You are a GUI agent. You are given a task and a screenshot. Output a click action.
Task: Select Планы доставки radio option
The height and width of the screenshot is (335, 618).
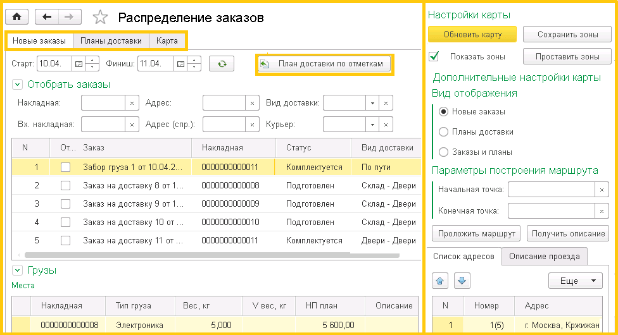[x=443, y=132]
